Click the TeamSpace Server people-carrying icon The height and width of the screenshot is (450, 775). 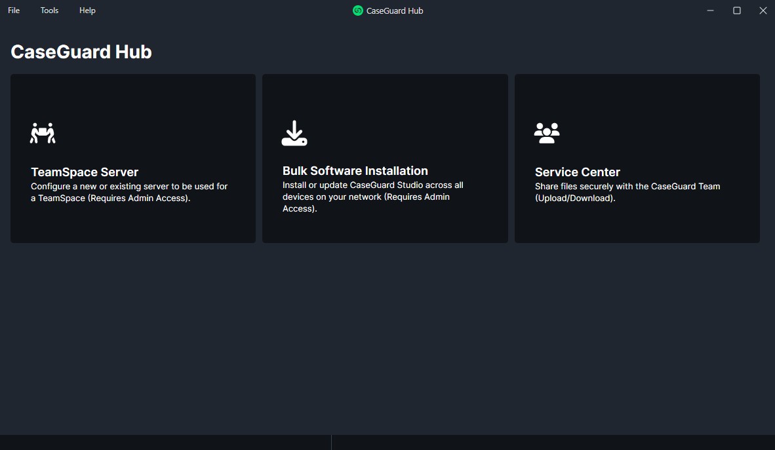(x=43, y=133)
